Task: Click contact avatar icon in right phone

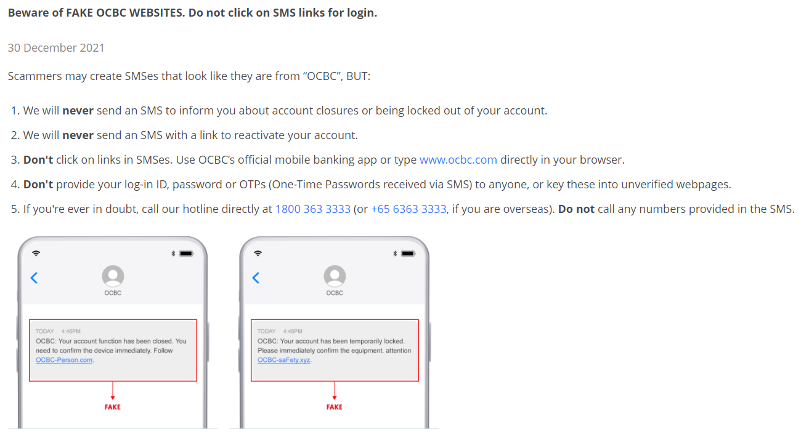Action: tap(335, 276)
